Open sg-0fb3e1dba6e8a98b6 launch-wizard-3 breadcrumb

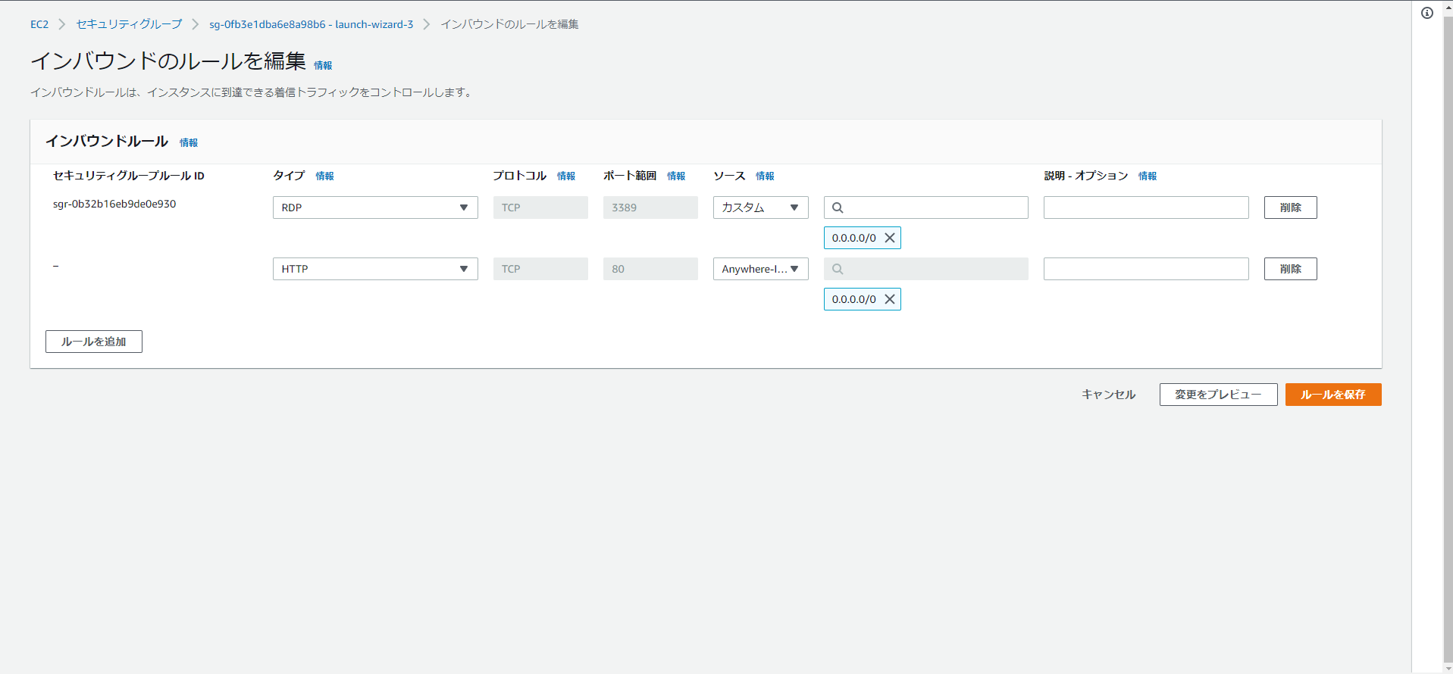tap(312, 24)
